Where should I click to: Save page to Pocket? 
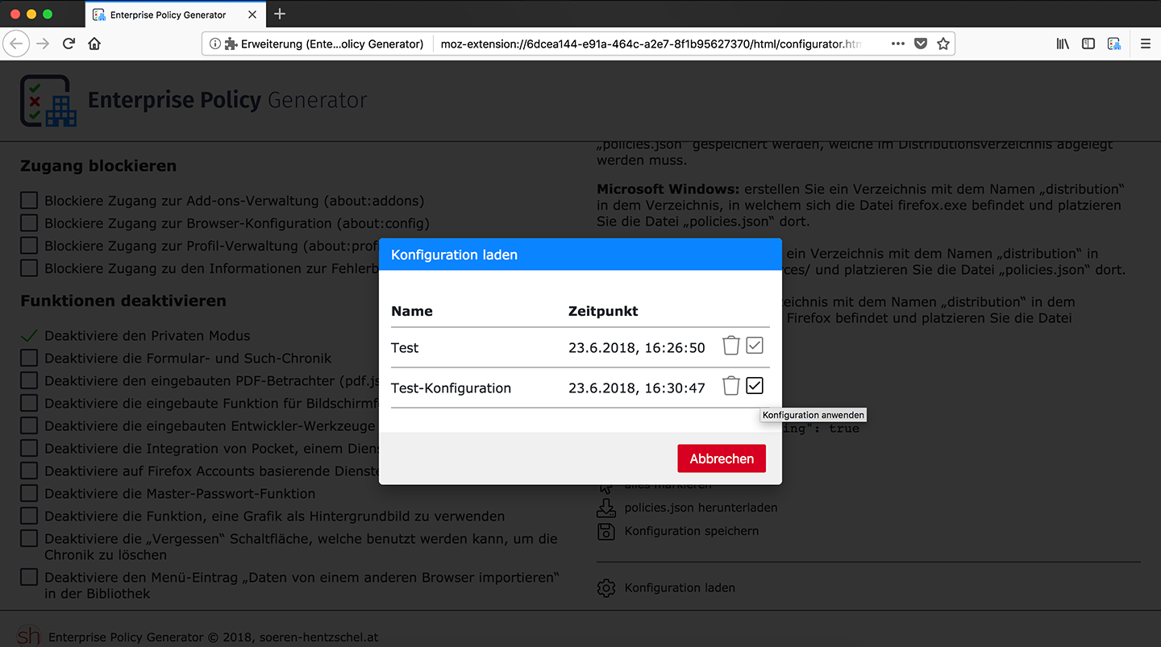point(920,44)
